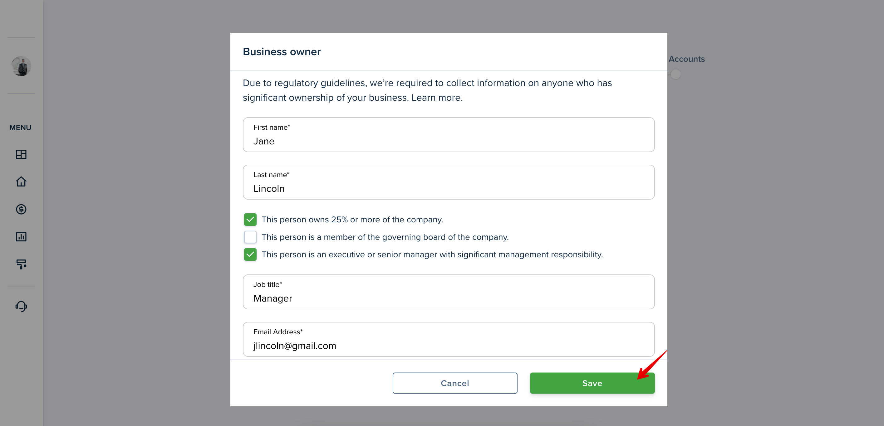Open the dollar payments icon in sidebar
The image size is (884, 426).
tap(21, 209)
